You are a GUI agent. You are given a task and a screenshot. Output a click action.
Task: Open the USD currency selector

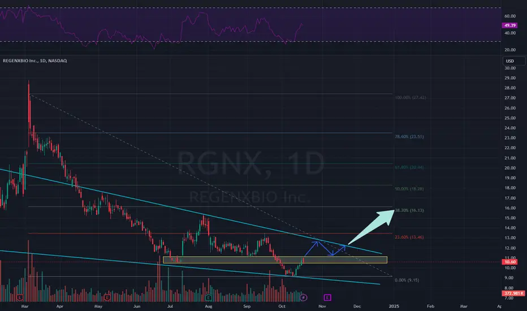514,61
